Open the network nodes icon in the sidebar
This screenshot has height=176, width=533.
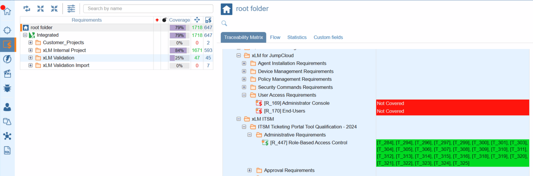(7, 136)
